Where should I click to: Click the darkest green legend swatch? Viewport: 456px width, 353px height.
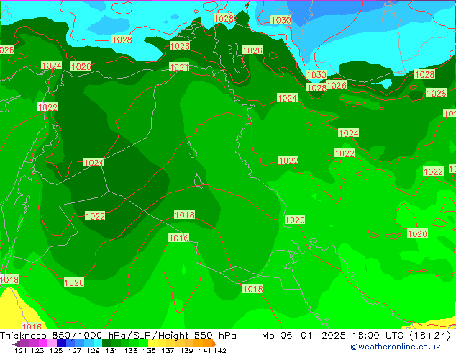106,343
